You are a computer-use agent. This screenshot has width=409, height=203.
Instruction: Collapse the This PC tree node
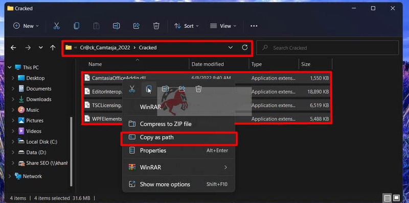pyautogui.click(x=10, y=67)
